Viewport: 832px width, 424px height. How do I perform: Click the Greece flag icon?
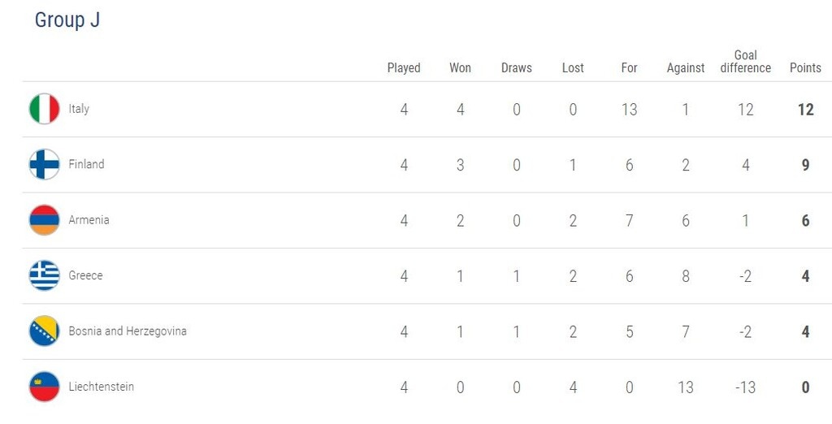[x=45, y=275]
